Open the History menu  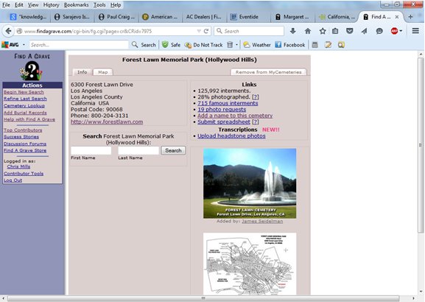(x=52, y=5)
